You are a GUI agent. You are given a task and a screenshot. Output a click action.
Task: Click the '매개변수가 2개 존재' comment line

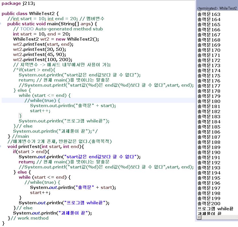[x=60, y=141]
